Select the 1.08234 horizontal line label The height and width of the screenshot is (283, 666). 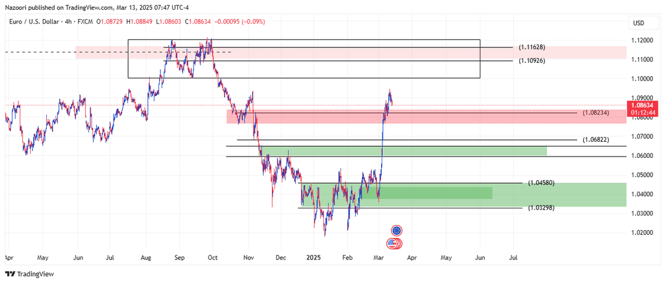(x=596, y=113)
